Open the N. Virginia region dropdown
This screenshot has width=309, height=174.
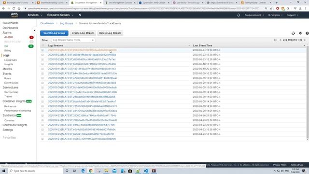click(x=275, y=15)
